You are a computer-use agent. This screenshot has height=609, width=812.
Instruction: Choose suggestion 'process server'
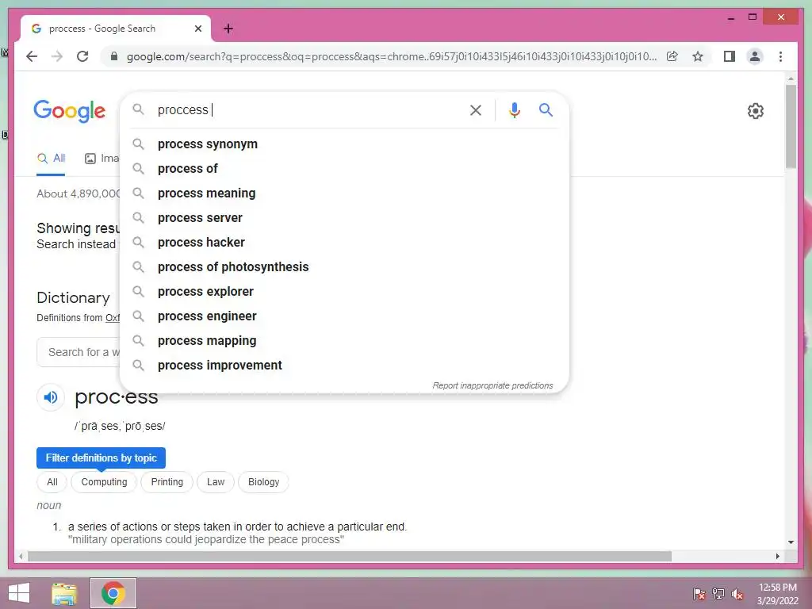[x=344, y=218]
